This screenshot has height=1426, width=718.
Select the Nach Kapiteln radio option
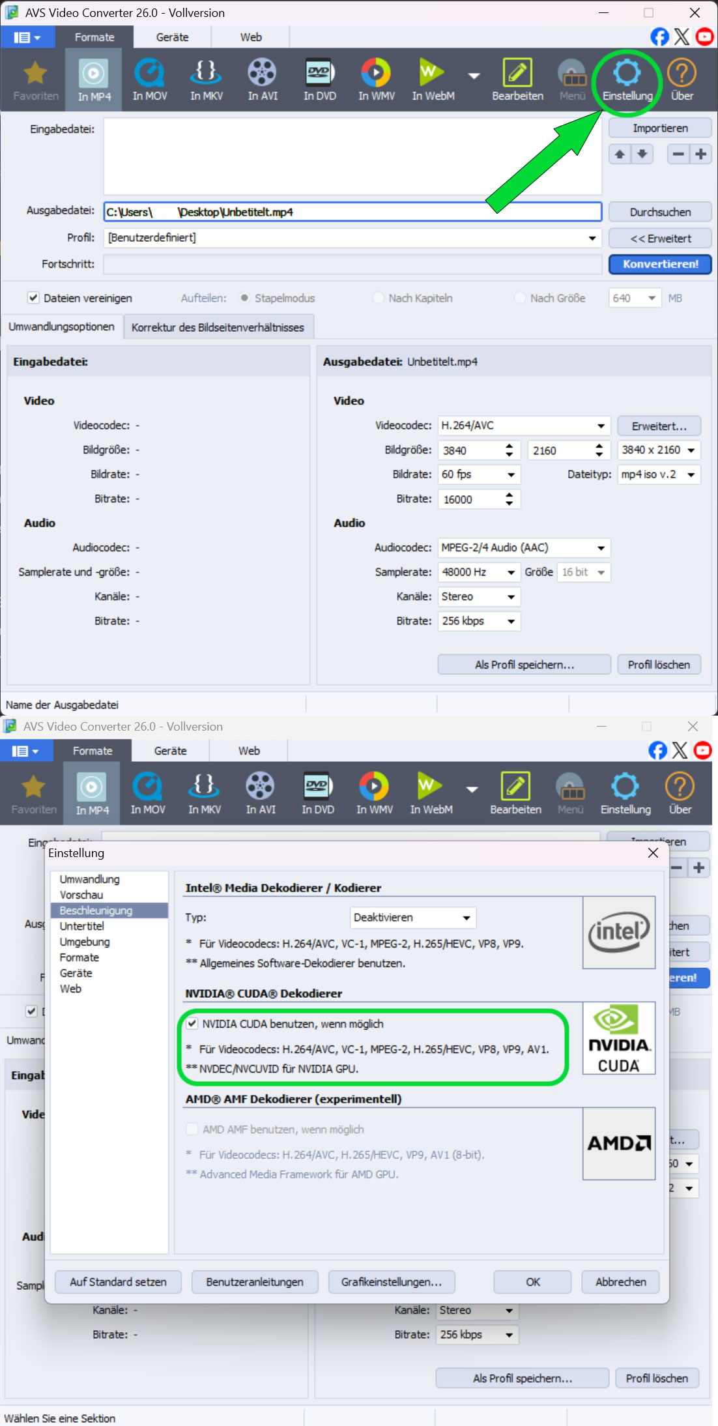(378, 298)
